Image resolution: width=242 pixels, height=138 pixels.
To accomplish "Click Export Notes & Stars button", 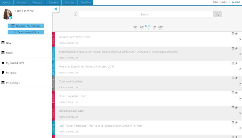I will pos(26,32).
